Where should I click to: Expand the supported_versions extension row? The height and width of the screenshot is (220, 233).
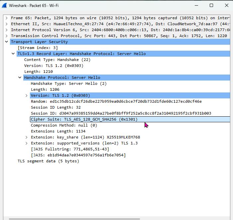pos(26,143)
